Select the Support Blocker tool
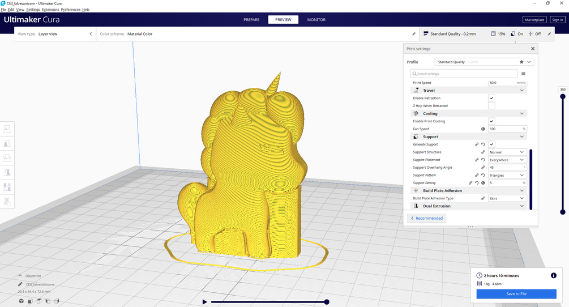Image resolution: width=569 pixels, height=307 pixels. coord(7,202)
